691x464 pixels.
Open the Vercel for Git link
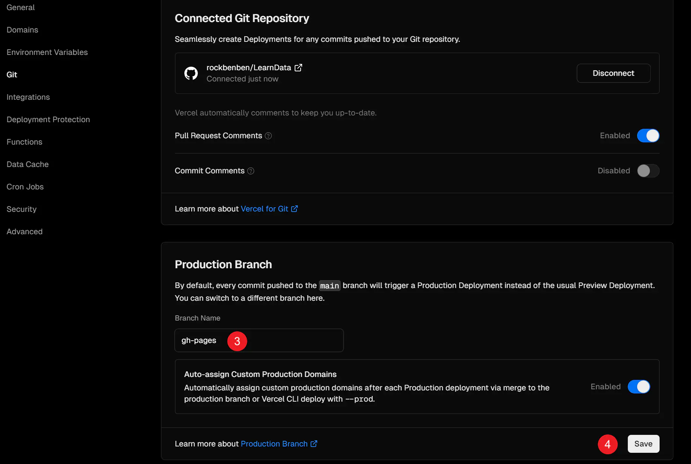point(264,209)
